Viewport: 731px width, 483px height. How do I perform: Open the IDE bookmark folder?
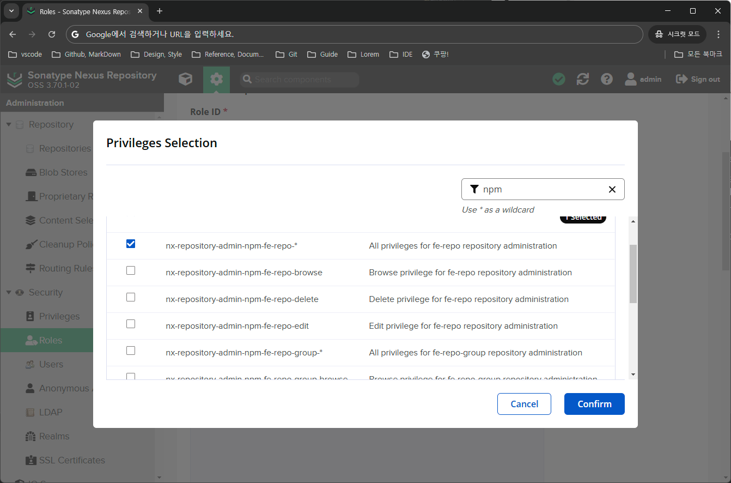[401, 54]
